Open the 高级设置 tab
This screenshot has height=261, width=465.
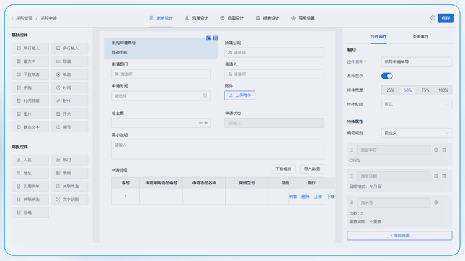tap(303, 18)
